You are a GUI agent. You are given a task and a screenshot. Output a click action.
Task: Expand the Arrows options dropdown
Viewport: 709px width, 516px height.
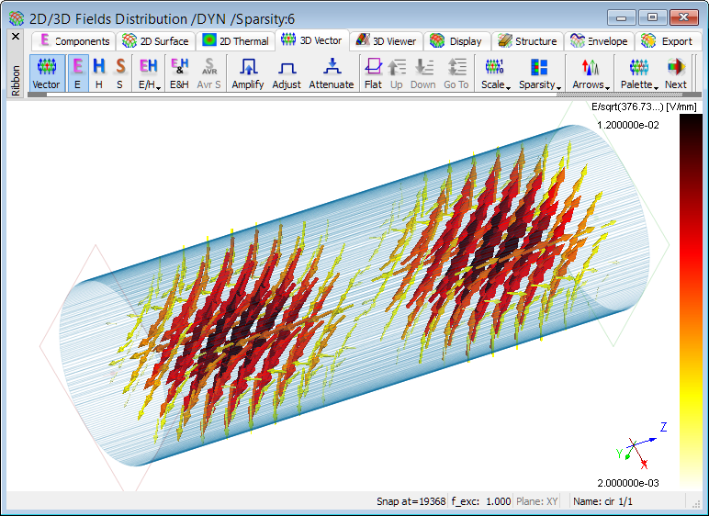591,73
